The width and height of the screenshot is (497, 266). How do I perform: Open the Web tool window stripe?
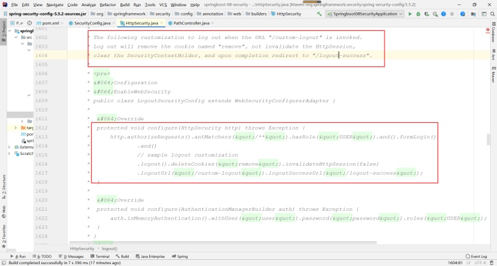click(x=4, y=212)
